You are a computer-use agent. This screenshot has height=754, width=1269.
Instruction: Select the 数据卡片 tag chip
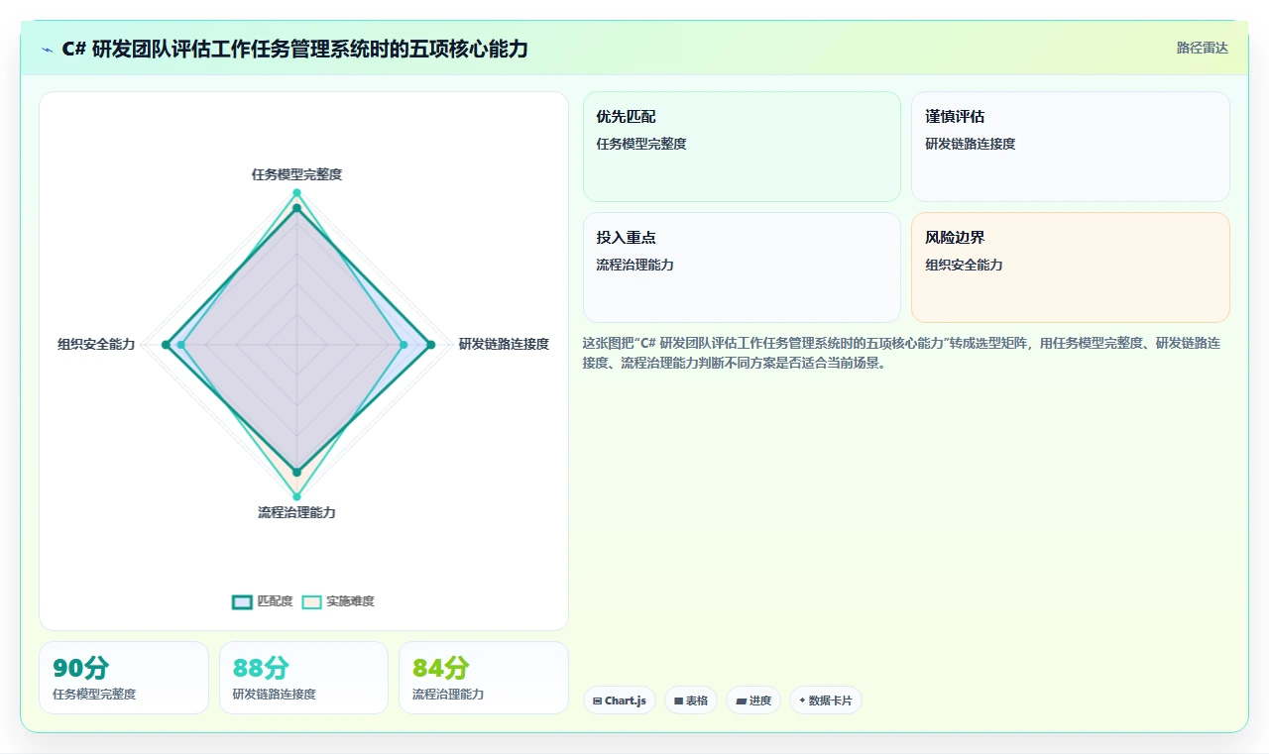826,700
